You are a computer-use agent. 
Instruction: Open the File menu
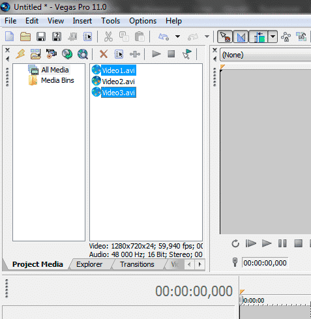(10, 21)
